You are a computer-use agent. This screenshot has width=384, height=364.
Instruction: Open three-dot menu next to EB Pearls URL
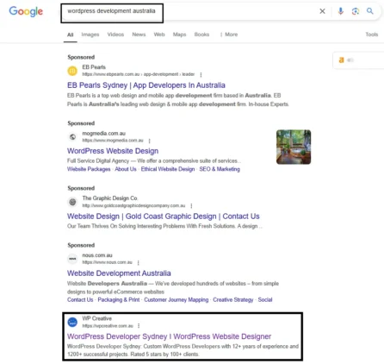tap(201, 74)
